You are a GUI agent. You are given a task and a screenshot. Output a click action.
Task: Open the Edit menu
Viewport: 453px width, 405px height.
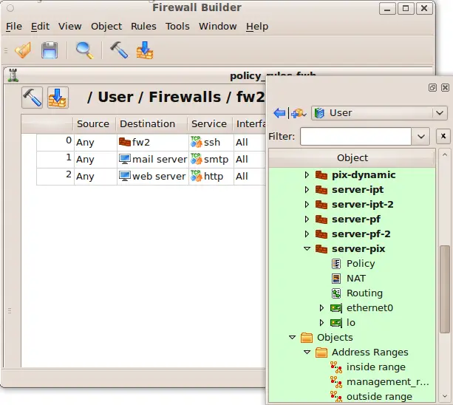[x=40, y=27]
